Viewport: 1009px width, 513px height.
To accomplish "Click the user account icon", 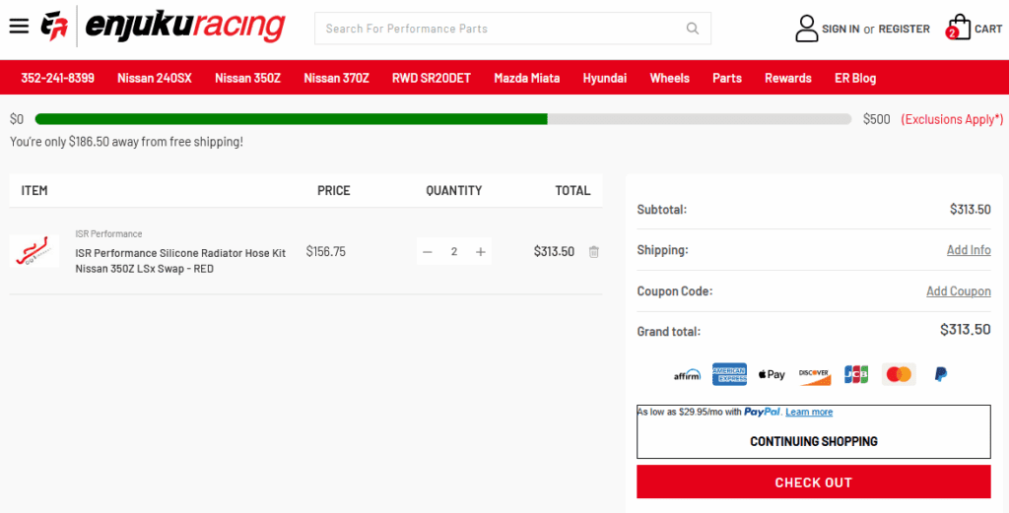I will point(806,29).
